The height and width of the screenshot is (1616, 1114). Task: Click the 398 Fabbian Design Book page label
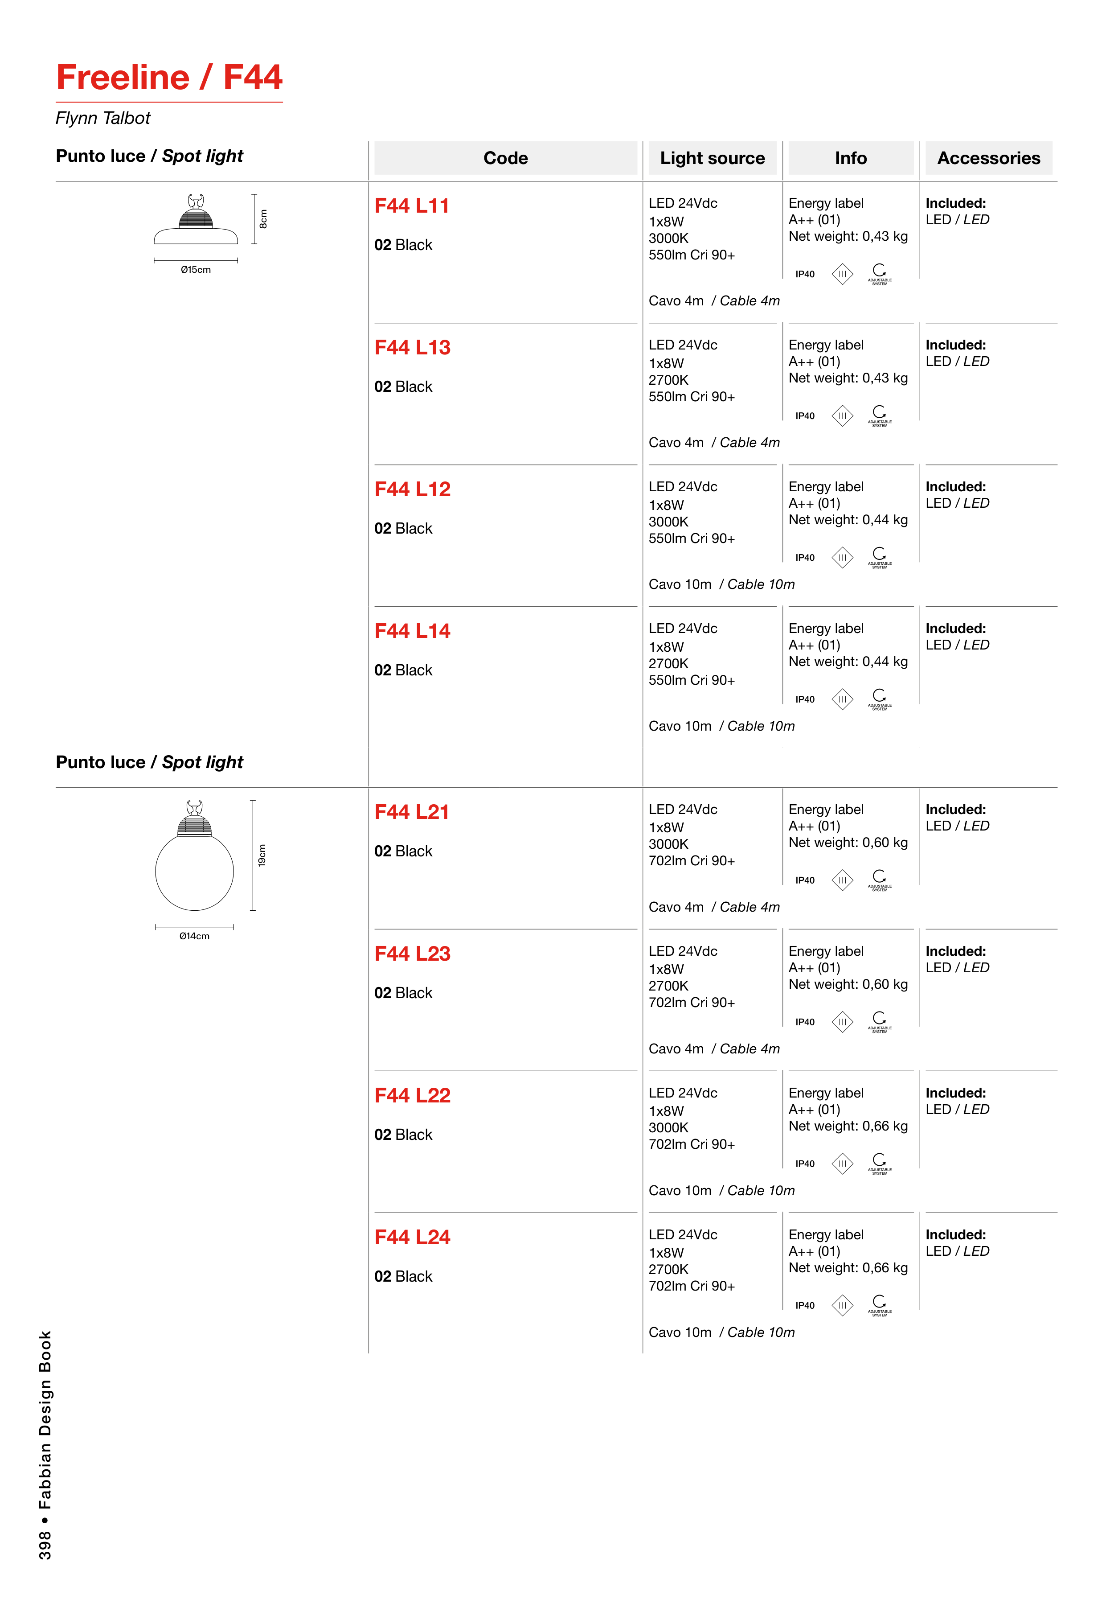[45, 1445]
